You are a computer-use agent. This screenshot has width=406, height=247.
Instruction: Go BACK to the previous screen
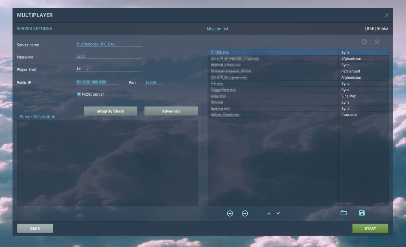click(x=35, y=228)
